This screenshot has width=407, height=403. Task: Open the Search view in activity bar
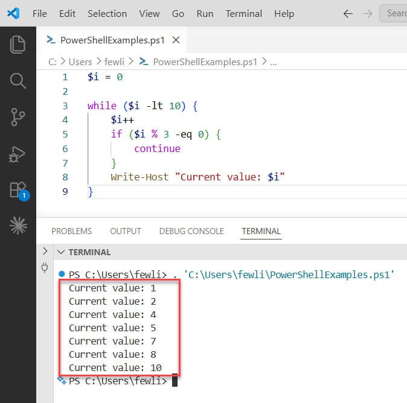(18, 81)
